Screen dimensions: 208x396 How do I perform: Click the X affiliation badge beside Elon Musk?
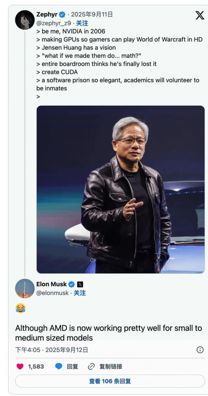click(x=80, y=284)
